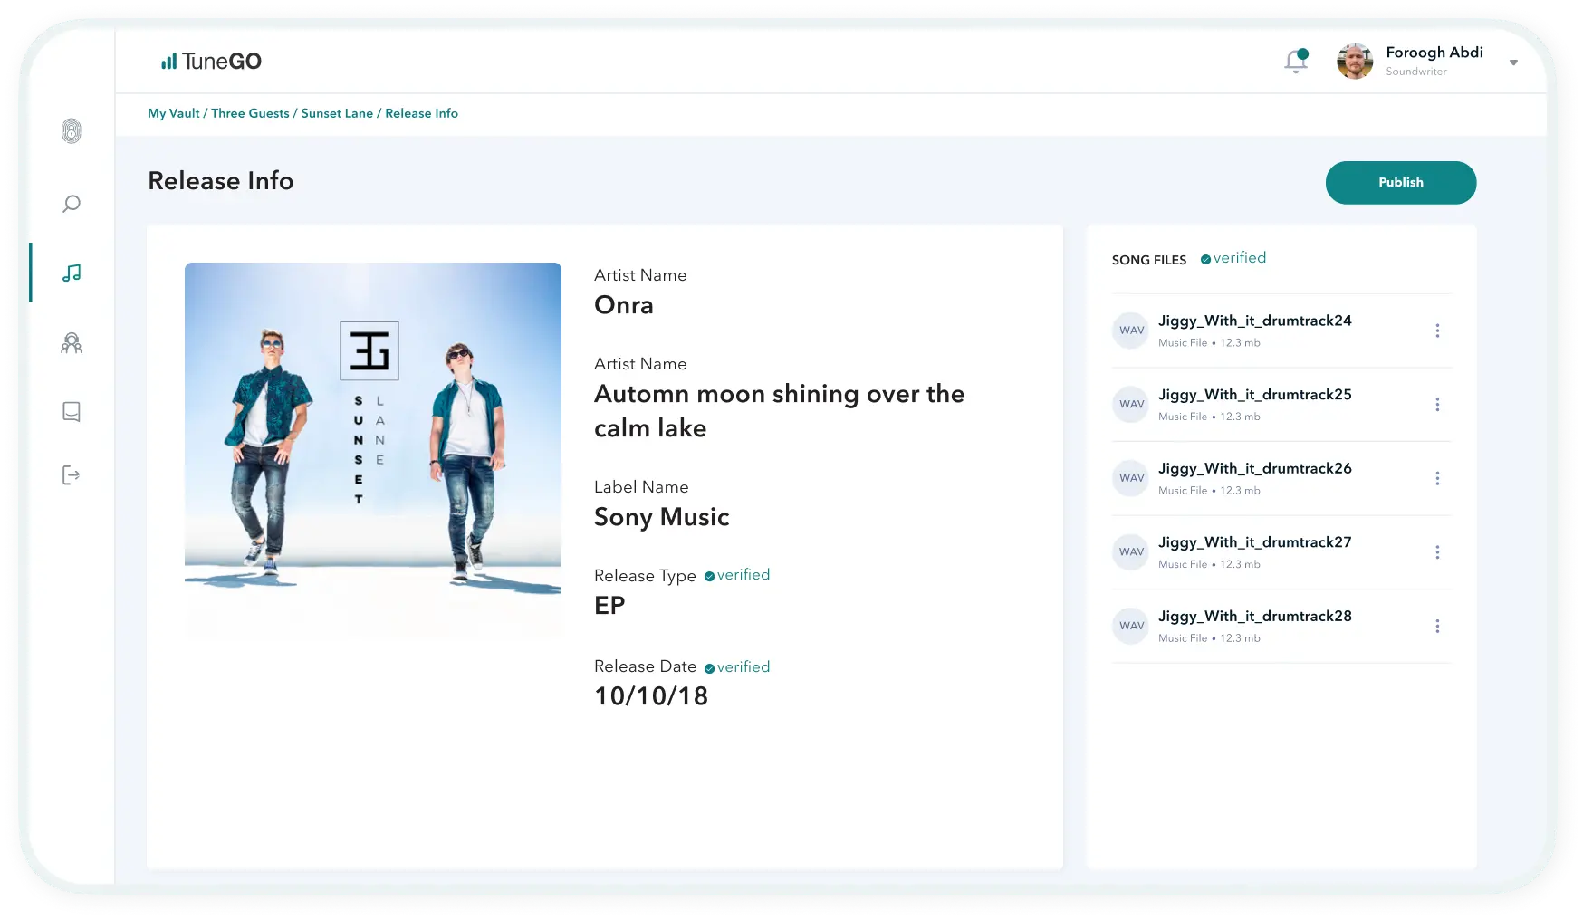This screenshot has width=1583, height=920.
Task: Open options menu for Jiggy_With_it_drumtrack28
Action: [1437, 626]
